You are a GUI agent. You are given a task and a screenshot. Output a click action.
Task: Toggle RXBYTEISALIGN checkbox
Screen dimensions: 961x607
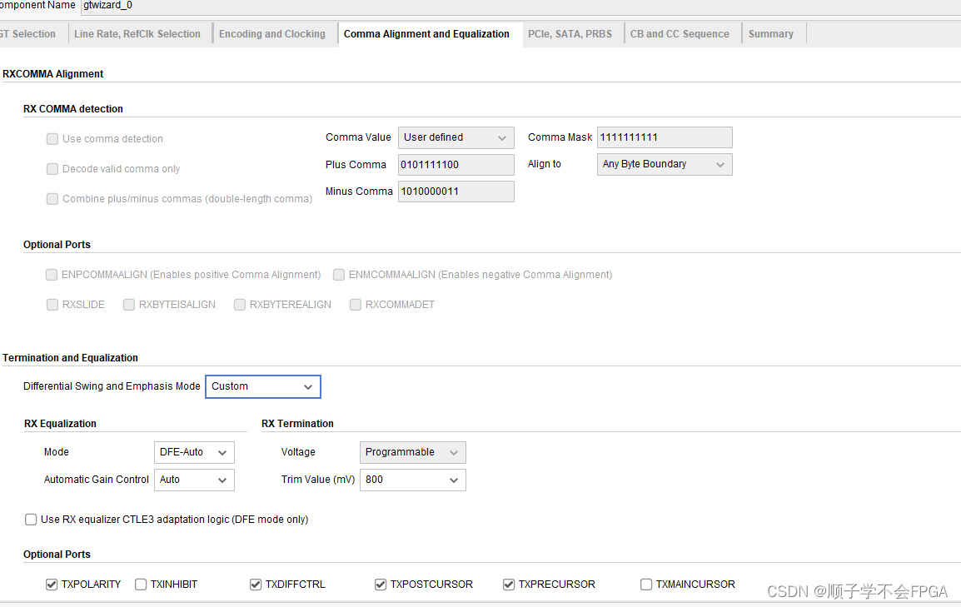pos(129,305)
